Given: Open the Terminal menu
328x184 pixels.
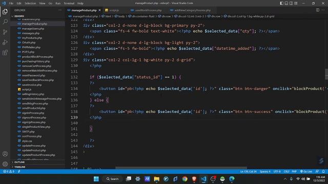Looking at the screenshot, I should [x=69, y=4].
